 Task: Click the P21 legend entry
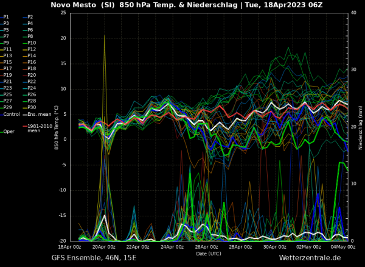[x=5, y=82]
